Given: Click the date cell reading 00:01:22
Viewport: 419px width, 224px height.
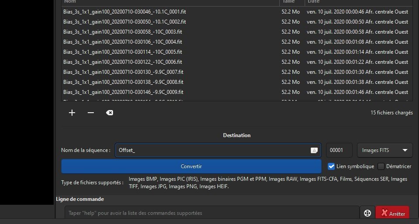Looking at the screenshot, I should click(x=357, y=62).
